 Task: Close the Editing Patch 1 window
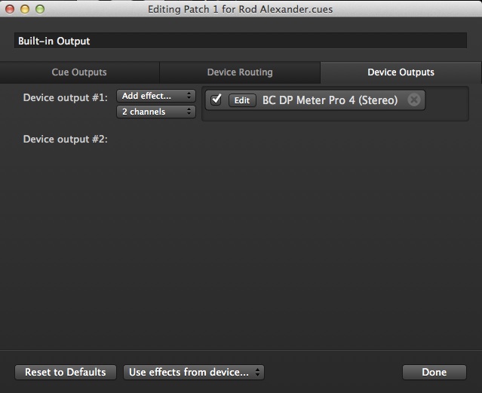pos(11,9)
